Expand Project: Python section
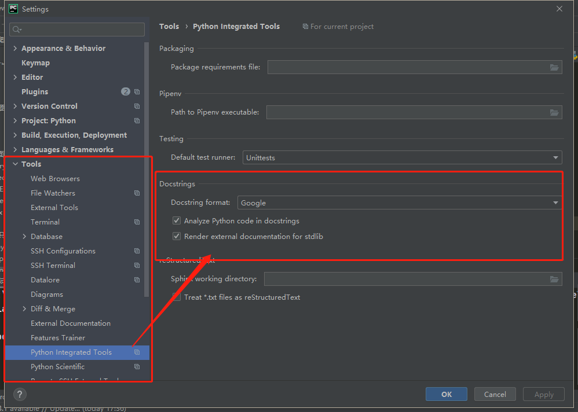The image size is (578, 412). 15,120
